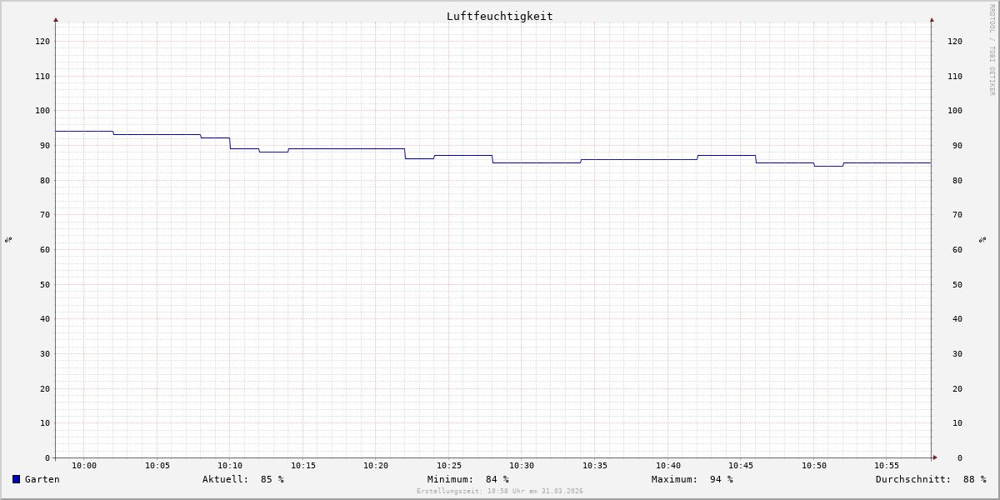This screenshot has height=500, width=1000.
Task: Select the 10:30 time axis label
Action: click(x=522, y=466)
